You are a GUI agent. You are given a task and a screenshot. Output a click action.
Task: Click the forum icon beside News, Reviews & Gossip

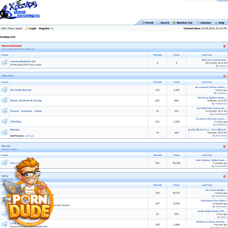click(4, 101)
